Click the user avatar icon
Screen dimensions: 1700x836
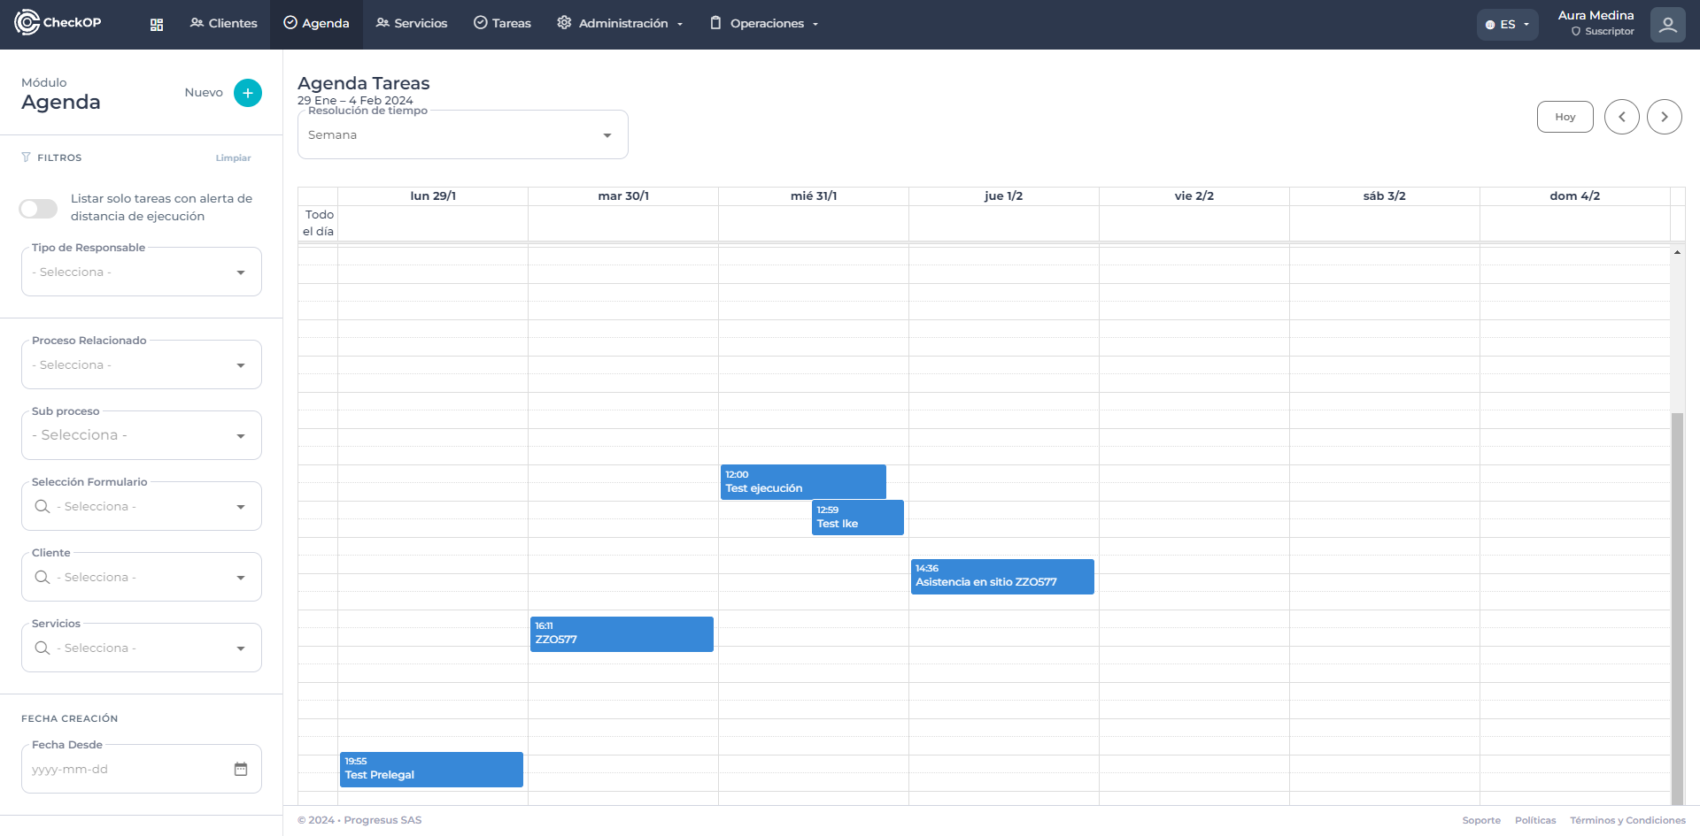[1667, 24]
